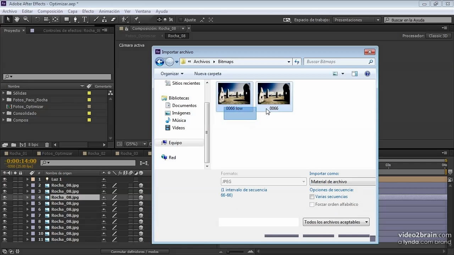Select the Eraser tool
The height and width of the screenshot is (255, 454).
(113, 19)
